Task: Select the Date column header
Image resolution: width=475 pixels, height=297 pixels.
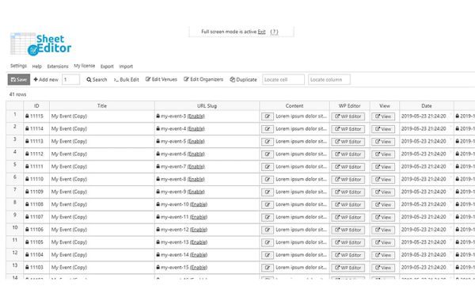Action: click(x=427, y=106)
